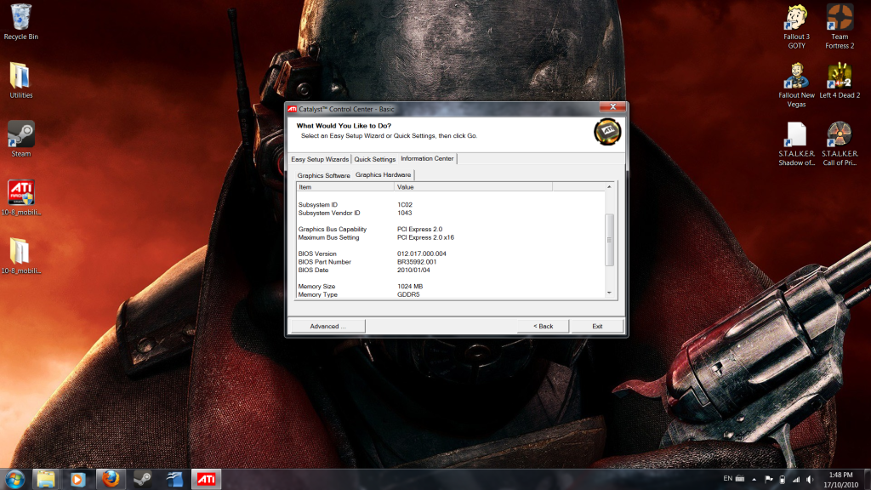The height and width of the screenshot is (490, 871).
Task: Select the BIOS Part Number row
Action: pyautogui.click(x=451, y=262)
